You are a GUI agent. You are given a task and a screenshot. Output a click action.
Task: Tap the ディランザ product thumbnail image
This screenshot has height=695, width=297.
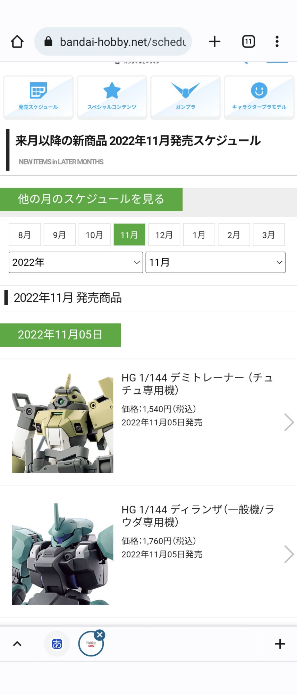click(62, 554)
